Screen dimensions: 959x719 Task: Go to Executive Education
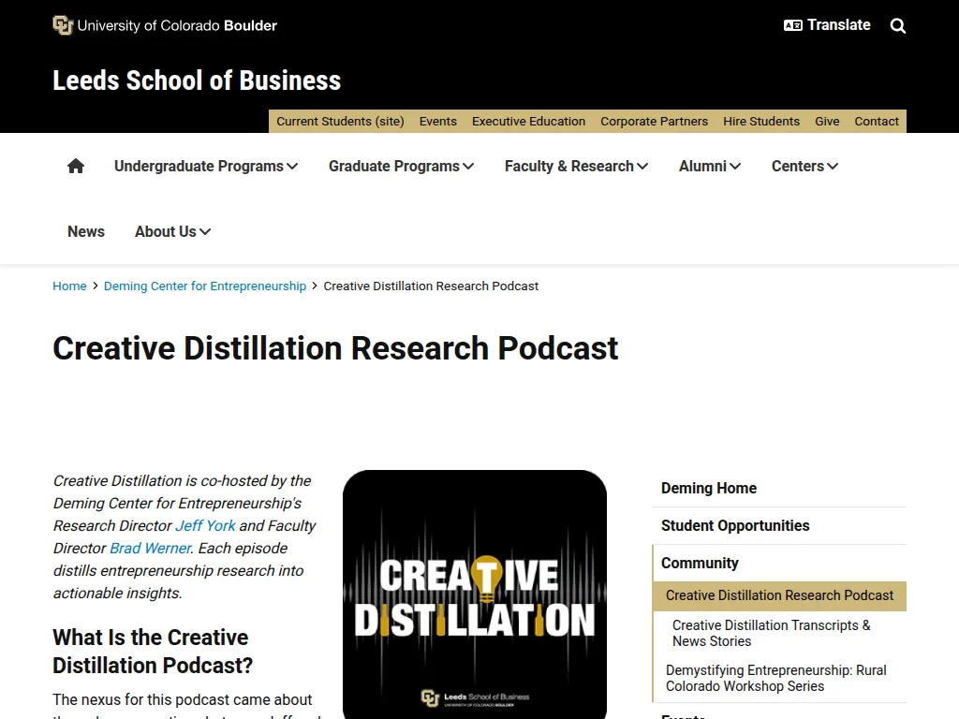528,121
